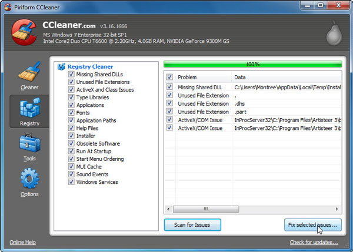Click the horizontal scrollbar thumb in results
The height and width of the screenshot is (252, 353).
tap(206, 209)
